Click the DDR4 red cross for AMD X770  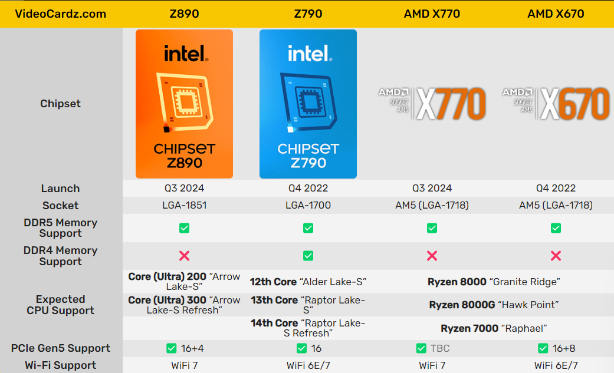[x=432, y=256]
